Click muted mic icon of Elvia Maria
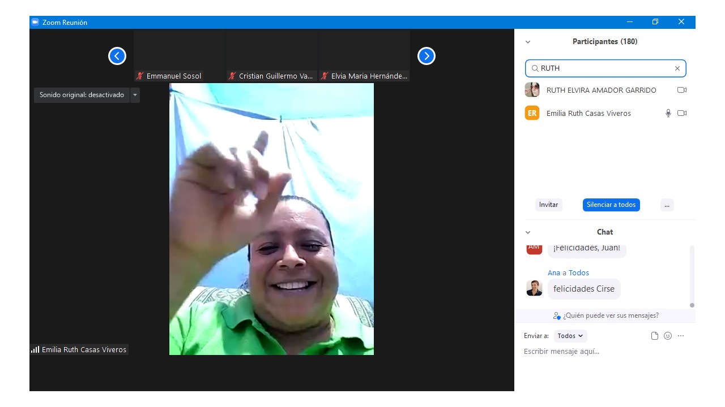The height and width of the screenshot is (407, 725). click(x=325, y=76)
